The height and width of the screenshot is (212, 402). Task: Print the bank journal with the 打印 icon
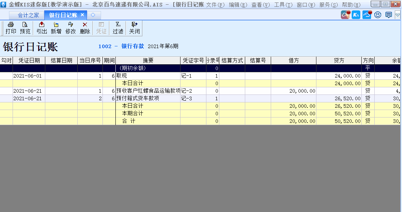(10, 28)
